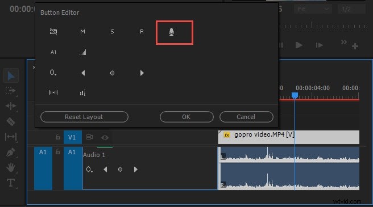Click the V1 track target button
The image size is (373, 207).
[72, 137]
